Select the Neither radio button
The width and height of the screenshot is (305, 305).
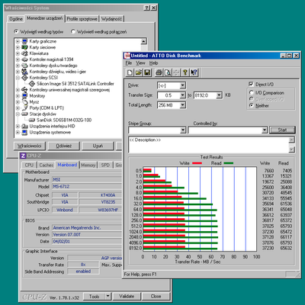tap(252, 105)
